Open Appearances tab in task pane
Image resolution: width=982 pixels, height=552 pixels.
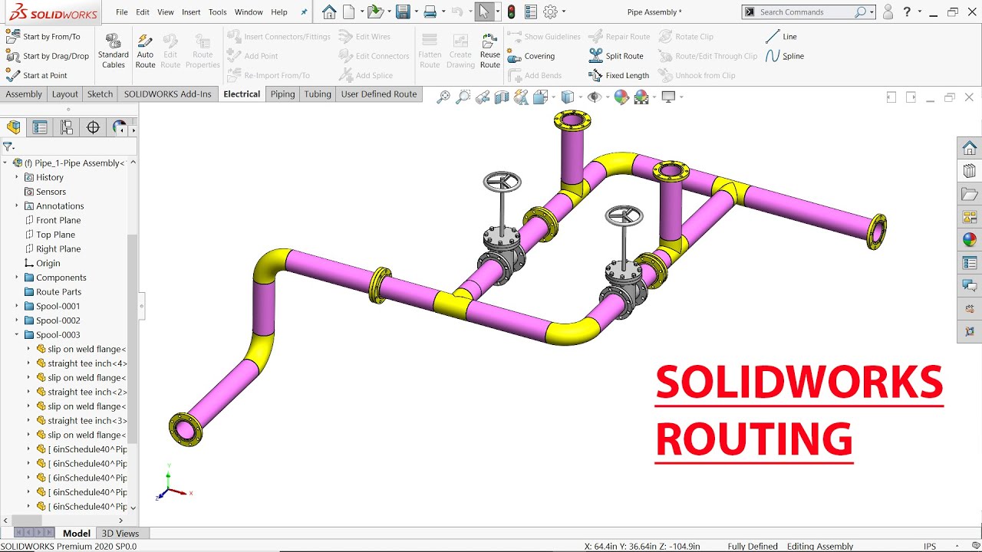click(x=970, y=240)
